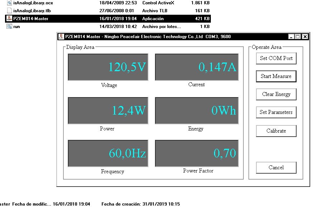Click the PZEM014 Master window title text
The height and width of the screenshot is (207, 327).
(148, 37)
